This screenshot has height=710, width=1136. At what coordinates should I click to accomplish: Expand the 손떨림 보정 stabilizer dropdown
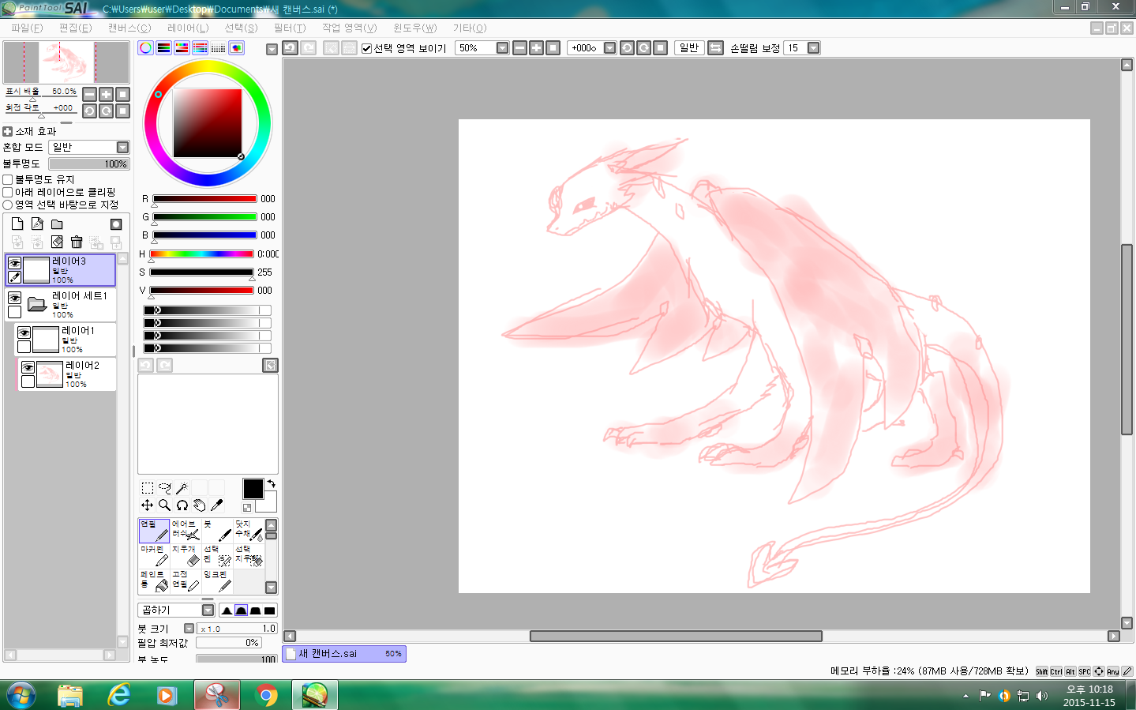813,48
